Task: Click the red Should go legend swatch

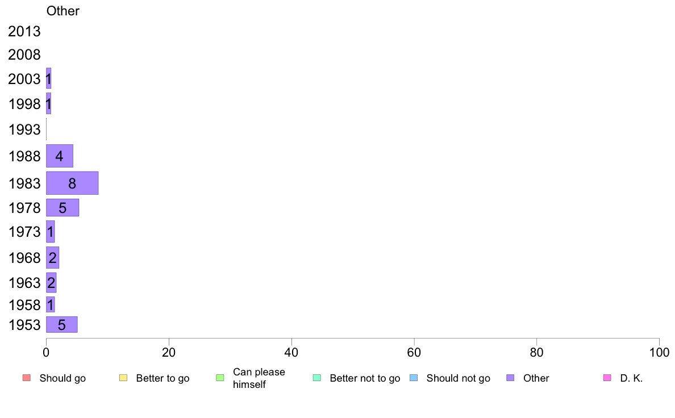Action: click(x=27, y=378)
